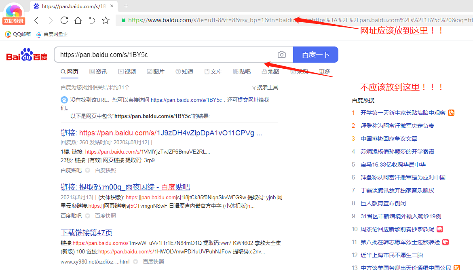Bookmark the page with the star icon
Screen dimensions: 473x270
pyautogui.click(x=106, y=20)
